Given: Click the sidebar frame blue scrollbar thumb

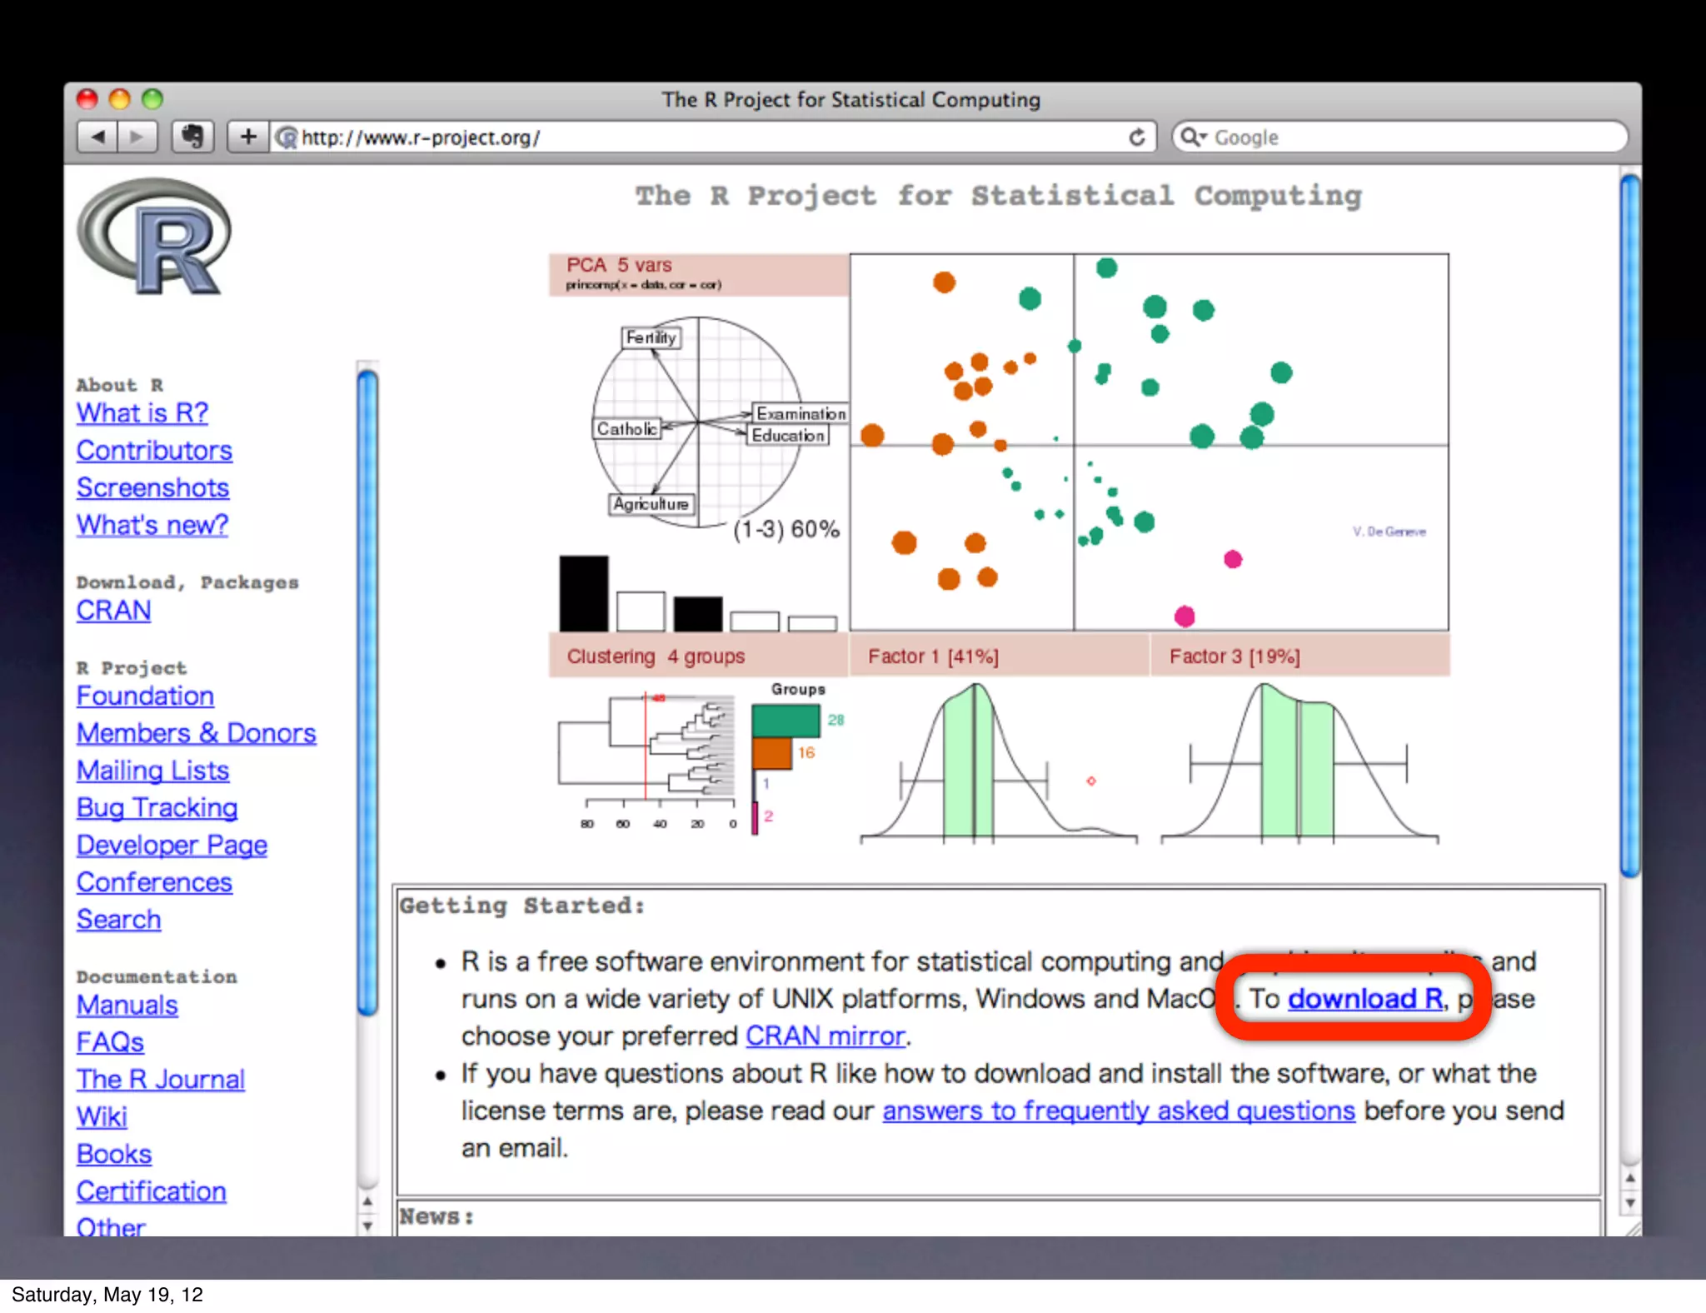Looking at the screenshot, I should pos(367,691).
